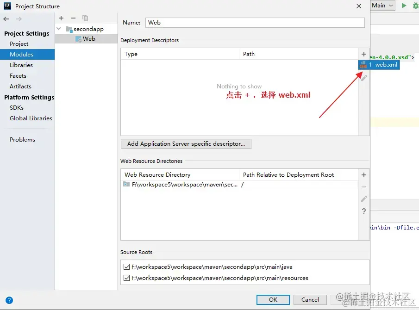Click the Path column header
The height and width of the screenshot is (310, 419).
click(299, 54)
